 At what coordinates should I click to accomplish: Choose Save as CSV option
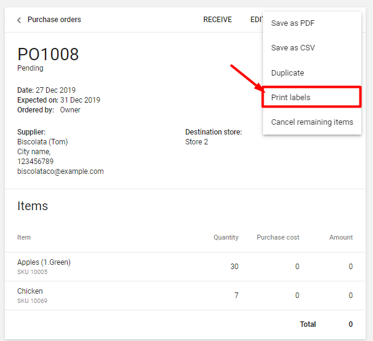293,48
